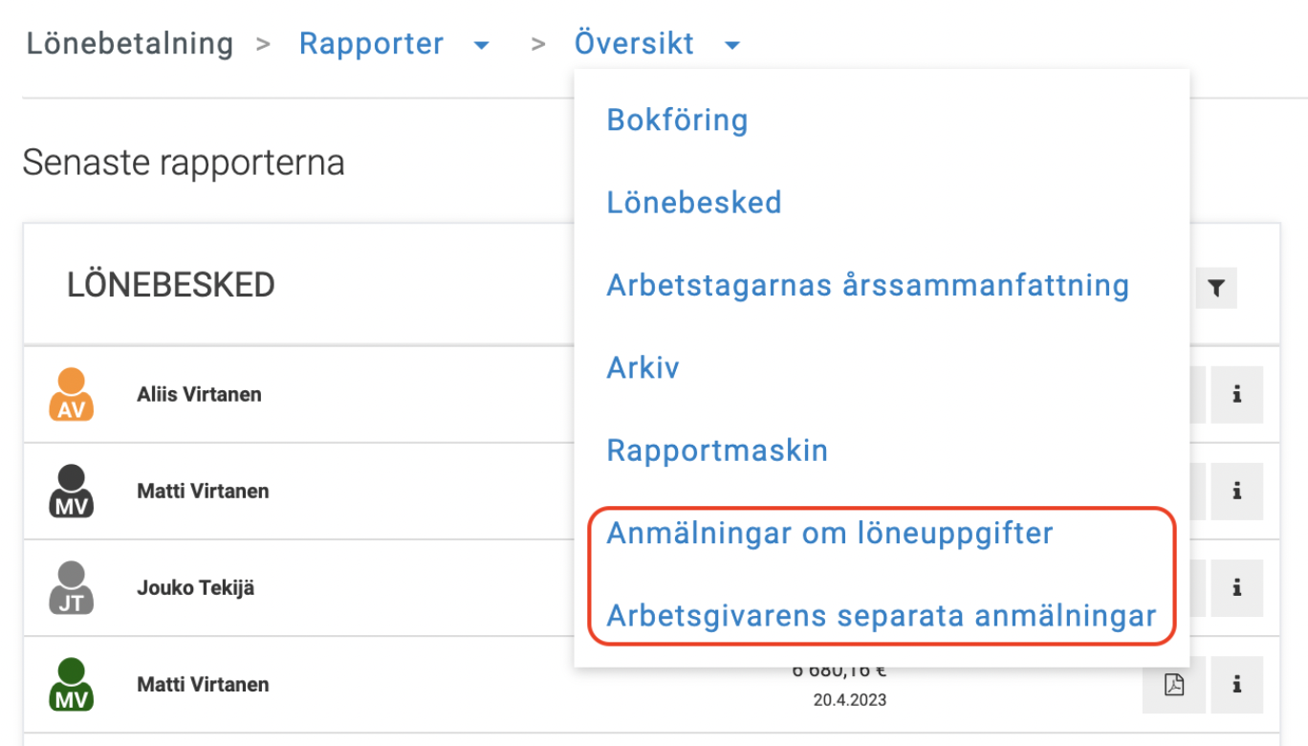1308x746 pixels.
Task: Click the black MV avatar for Matti Virtanen
Action: [71, 491]
